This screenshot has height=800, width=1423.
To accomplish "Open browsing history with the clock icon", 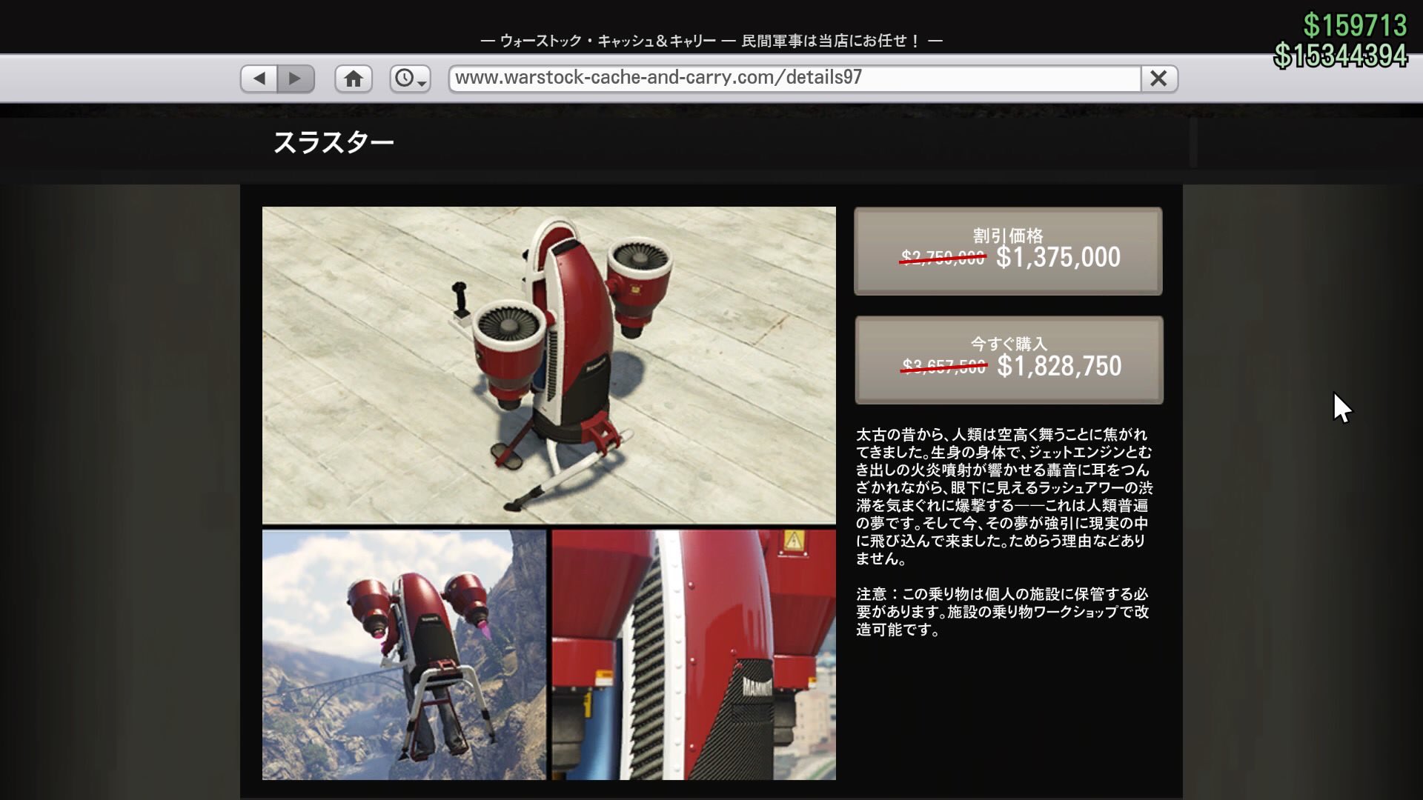I will 405,78.
